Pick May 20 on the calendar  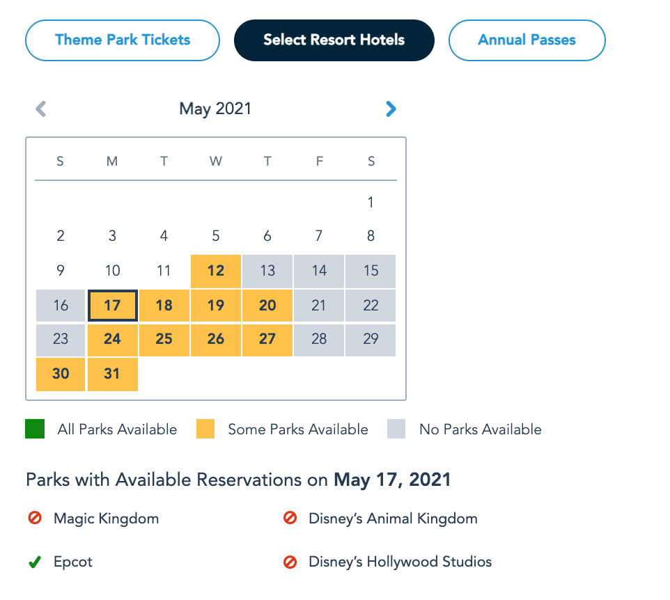click(267, 306)
